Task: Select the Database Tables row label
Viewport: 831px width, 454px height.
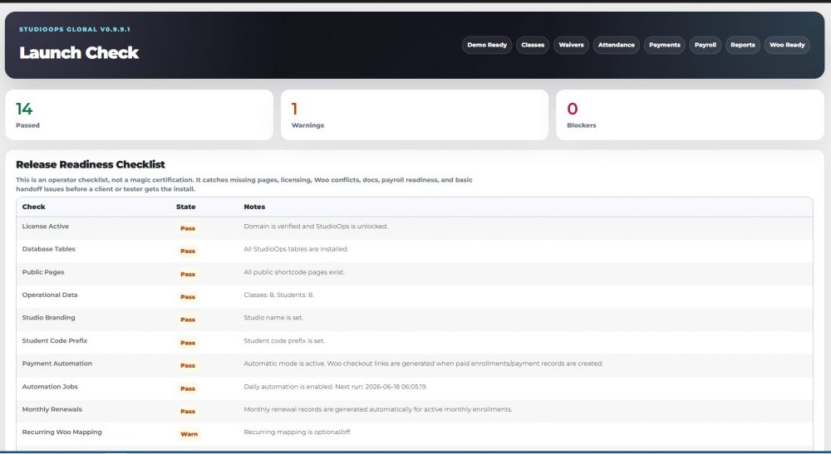Action: click(49, 249)
